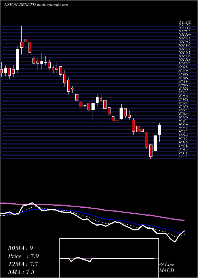Viewport: 198px width, 278px height.
Task: Click the <<Live MACD label
Action: [167, 267]
